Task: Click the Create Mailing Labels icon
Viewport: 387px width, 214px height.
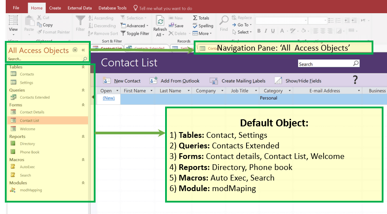Action: [x=214, y=81]
